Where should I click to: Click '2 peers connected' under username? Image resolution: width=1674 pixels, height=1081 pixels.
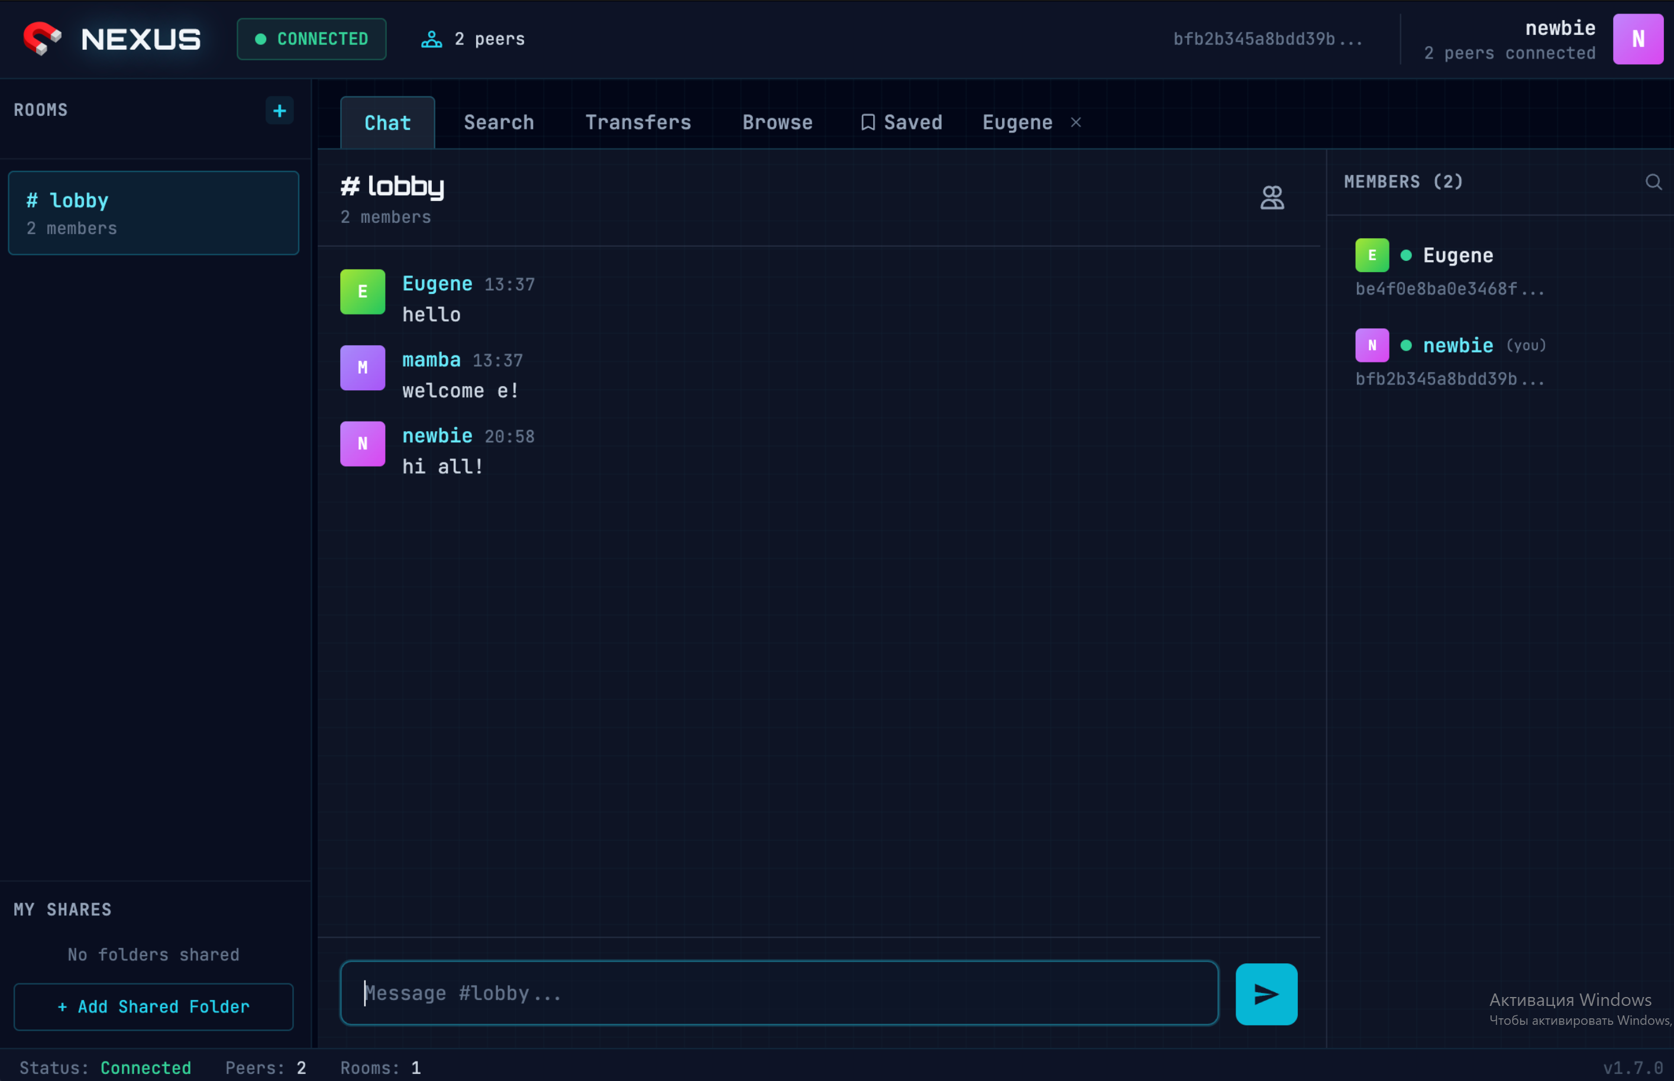coord(1509,53)
